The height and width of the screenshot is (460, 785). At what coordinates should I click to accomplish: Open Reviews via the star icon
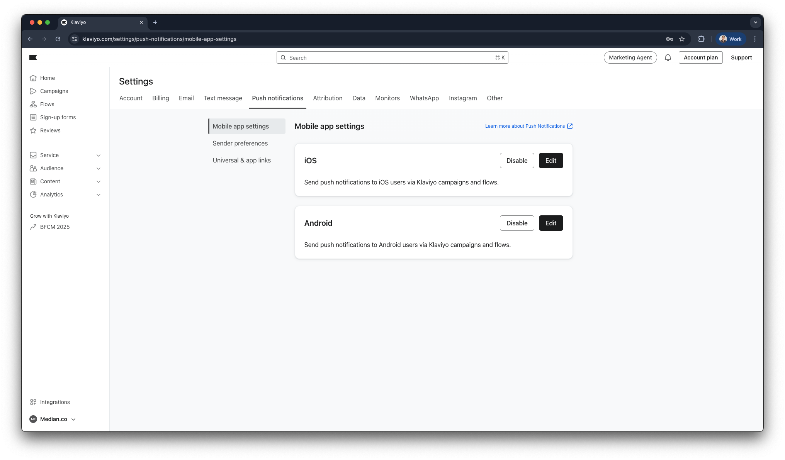pyautogui.click(x=33, y=130)
